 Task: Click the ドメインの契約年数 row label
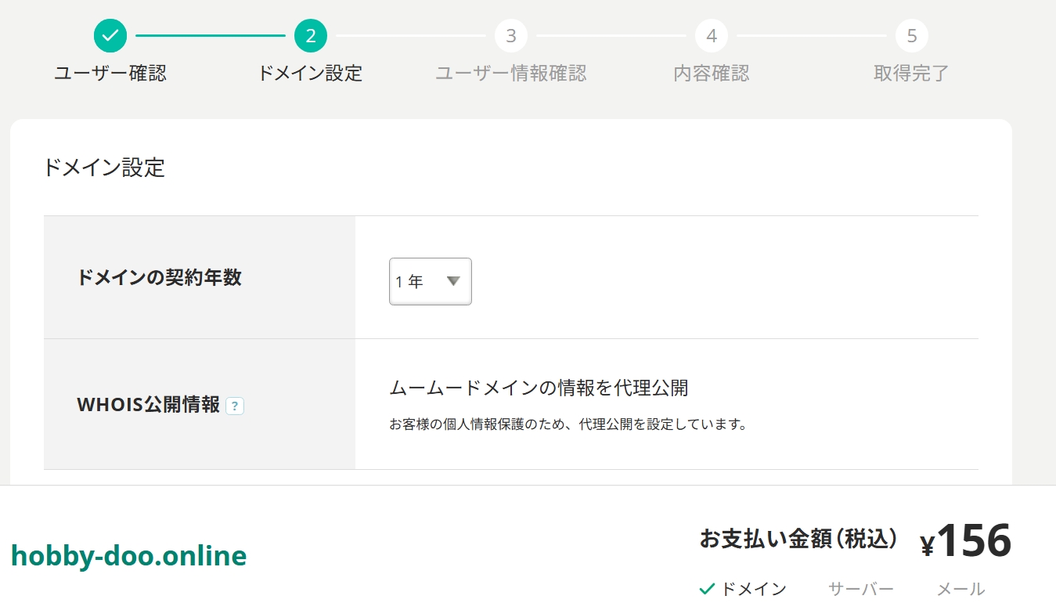(x=160, y=277)
